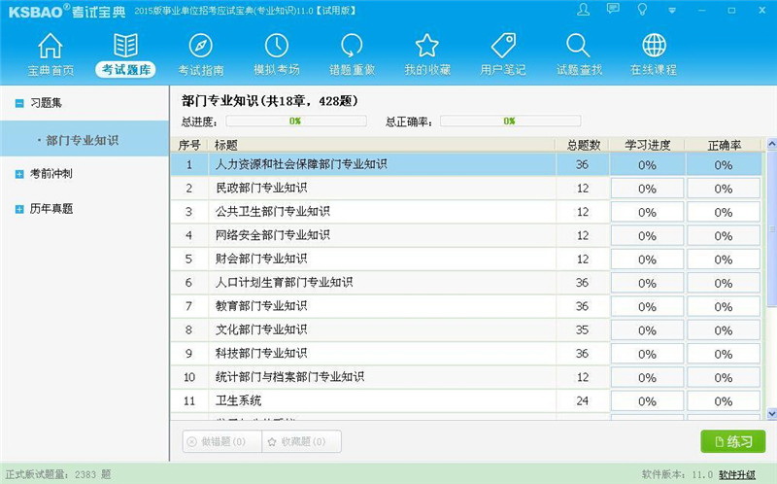The image size is (777, 484).
Task: Open the 错题重做 redo icon
Action: [x=352, y=46]
